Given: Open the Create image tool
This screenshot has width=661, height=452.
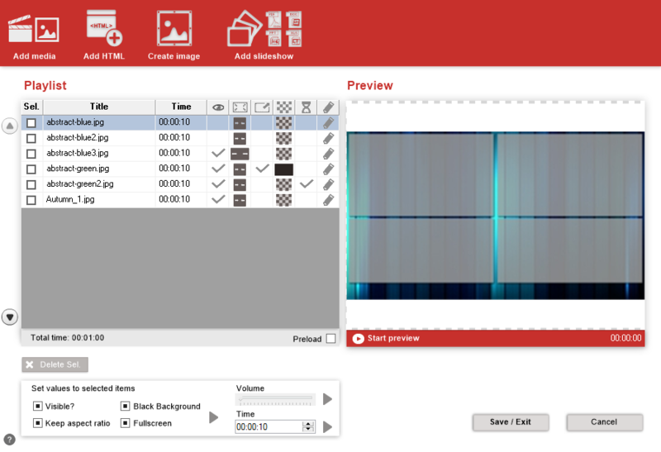Looking at the screenshot, I should pos(174,36).
